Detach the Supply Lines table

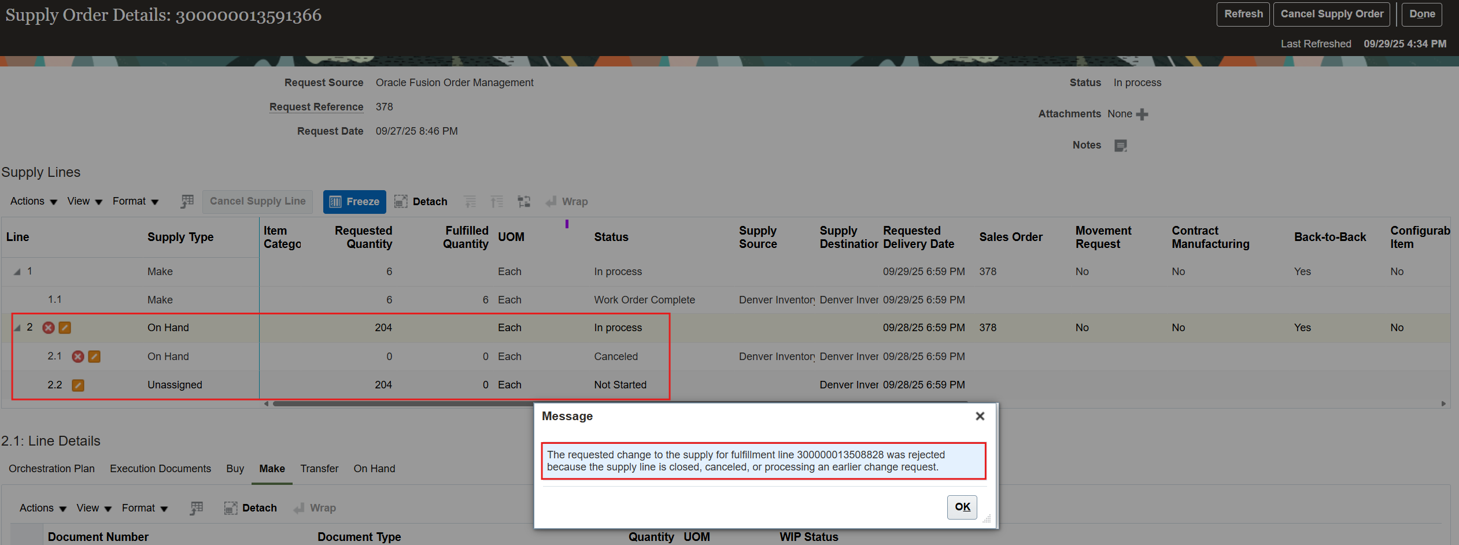[x=421, y=202]
